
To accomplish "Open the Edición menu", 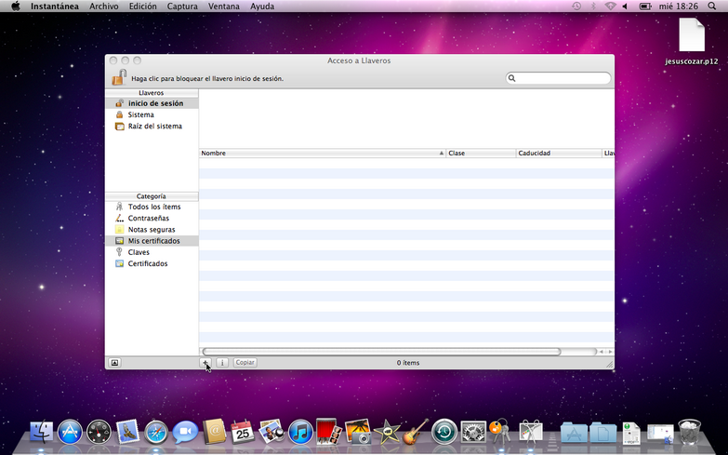I will pos(142,6).
